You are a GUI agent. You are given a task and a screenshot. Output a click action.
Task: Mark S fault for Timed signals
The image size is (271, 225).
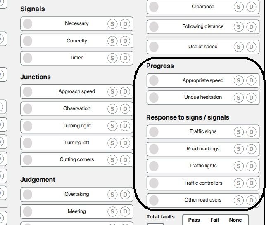coord(112,58)
